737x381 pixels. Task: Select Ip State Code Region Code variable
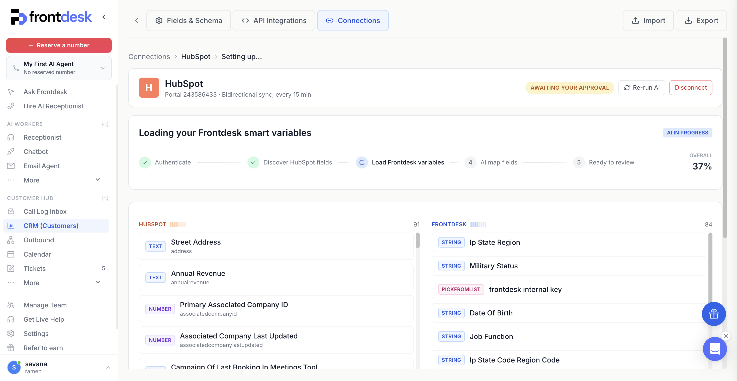pyautogui.click(x=569, y=360)
